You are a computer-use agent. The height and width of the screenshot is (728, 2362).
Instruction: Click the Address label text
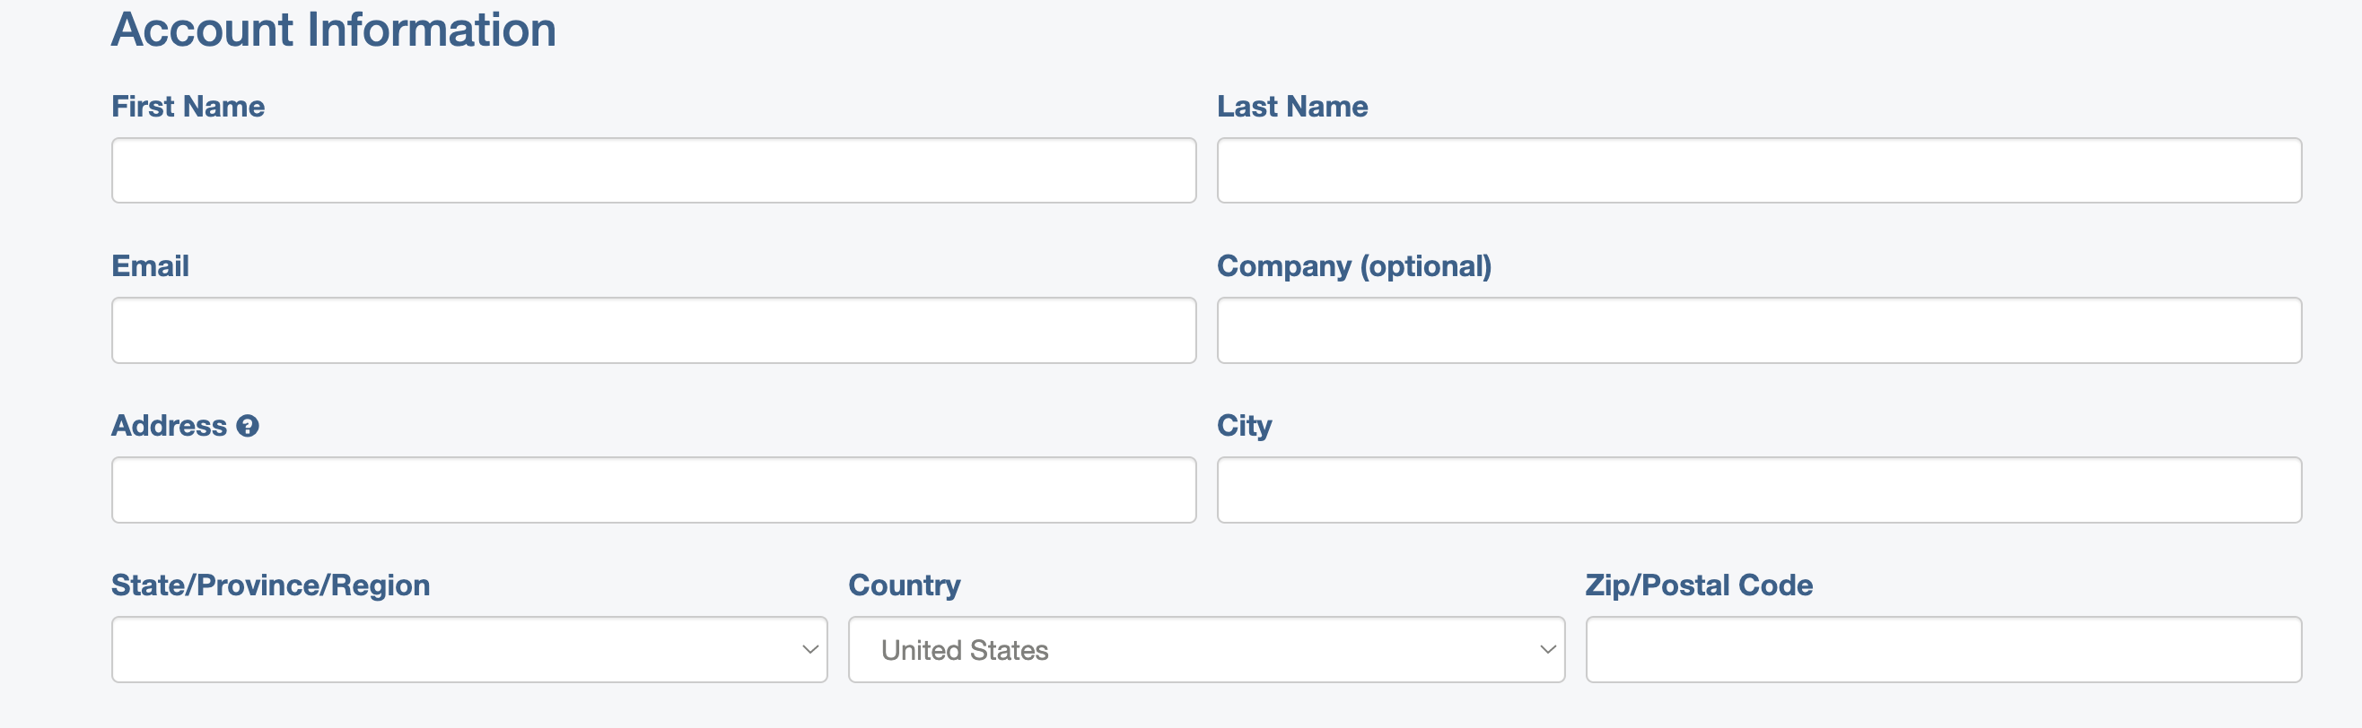170,426
